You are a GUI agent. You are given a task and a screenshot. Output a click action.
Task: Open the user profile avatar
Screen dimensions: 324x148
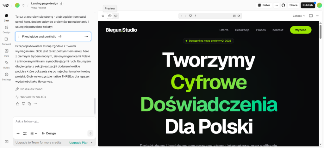point(320,5)
